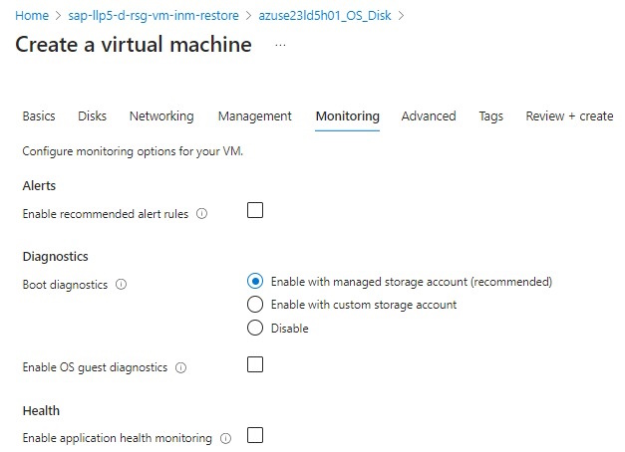Open the Advanced tab
This screenshot has width=625, height=452.
[429, 116]
